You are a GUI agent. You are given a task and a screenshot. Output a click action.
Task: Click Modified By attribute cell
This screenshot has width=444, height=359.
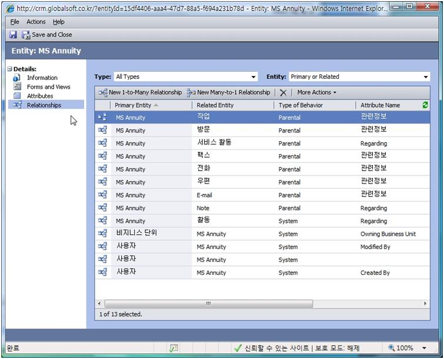coord(375,247)
